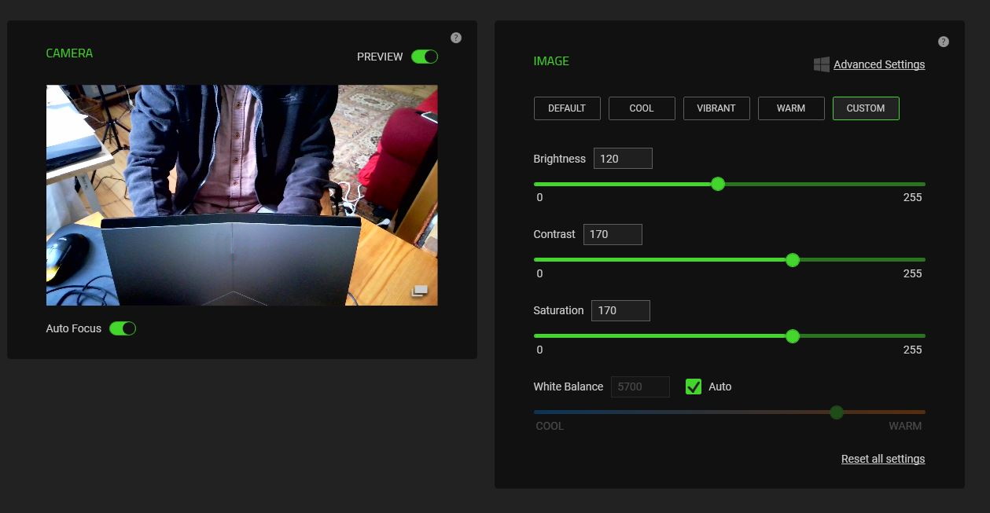990x513 pixels.
Task: Click the 255 maximum under the Brightness slider
Action: tap(912, 197)
